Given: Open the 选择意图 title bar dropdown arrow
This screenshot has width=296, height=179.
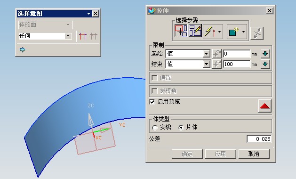Looking at the screenshot, I should point(89,14).
